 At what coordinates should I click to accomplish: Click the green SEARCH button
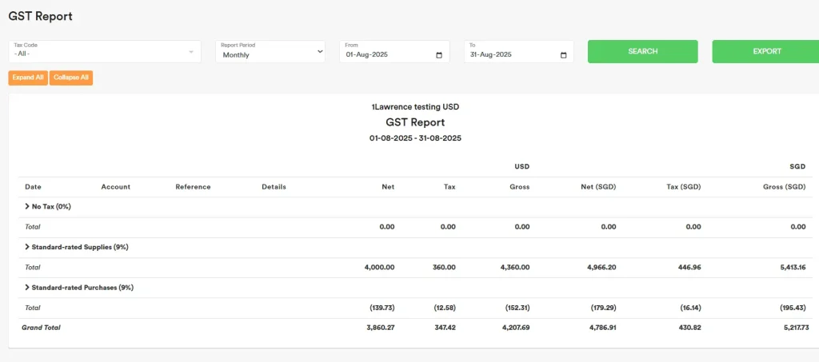coord(642,52)
